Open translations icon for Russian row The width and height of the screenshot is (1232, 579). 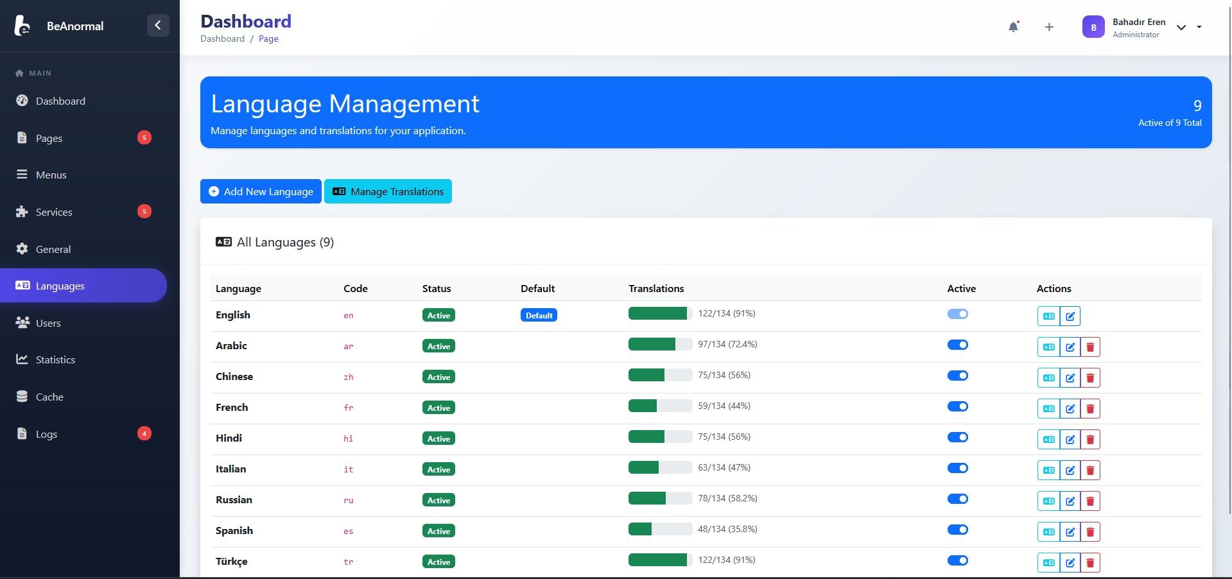(1048, 501)
